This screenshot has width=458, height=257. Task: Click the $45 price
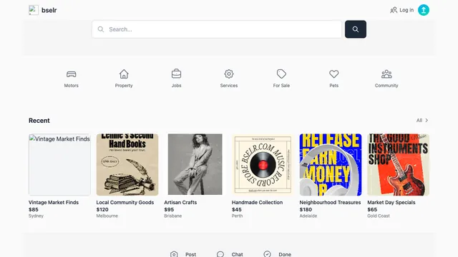[237, 209]
